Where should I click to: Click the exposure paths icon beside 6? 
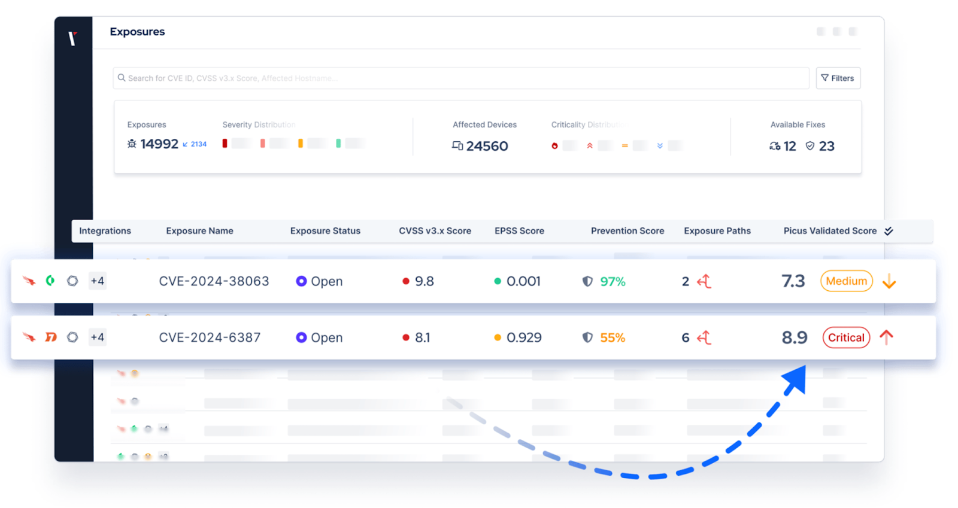[704, 337]
